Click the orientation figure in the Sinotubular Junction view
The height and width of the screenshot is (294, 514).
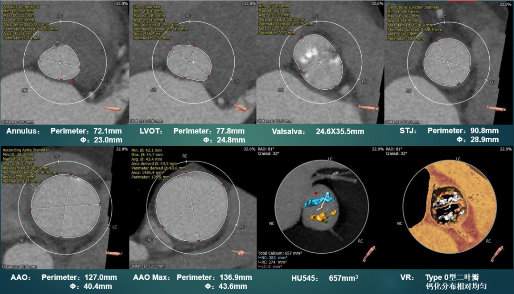tap(498, 108)
